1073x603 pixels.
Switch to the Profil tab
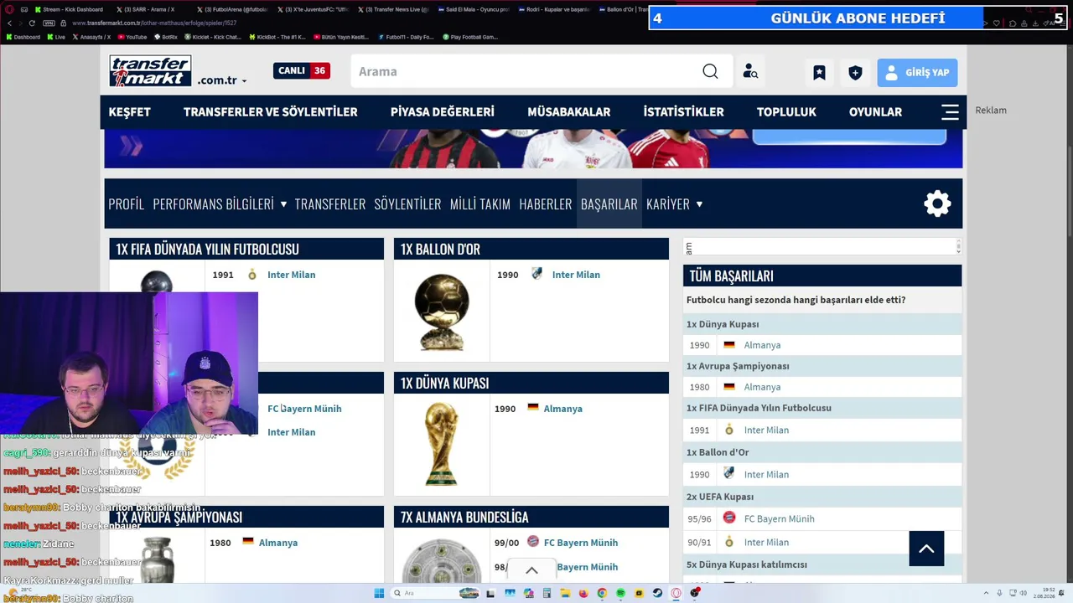pyautogui.click(x=127, y=204)
